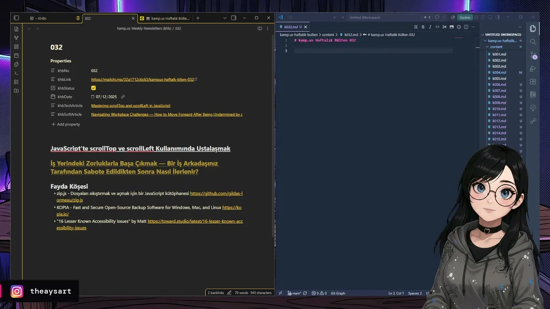The height and width of the screenshot is (309, 550).
Task: Click Update button in VS Code title bar
Action: 465,18
